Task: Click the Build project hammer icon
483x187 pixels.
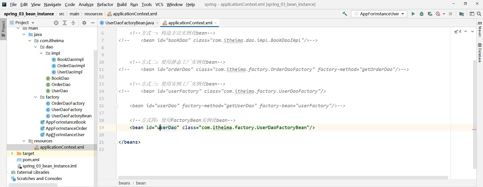Action: point(345,14)
